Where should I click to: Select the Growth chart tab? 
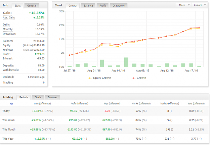(73, 6)
